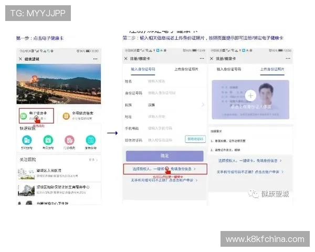Tap the 当日挂号 green calendar icon

click(48, 140)
